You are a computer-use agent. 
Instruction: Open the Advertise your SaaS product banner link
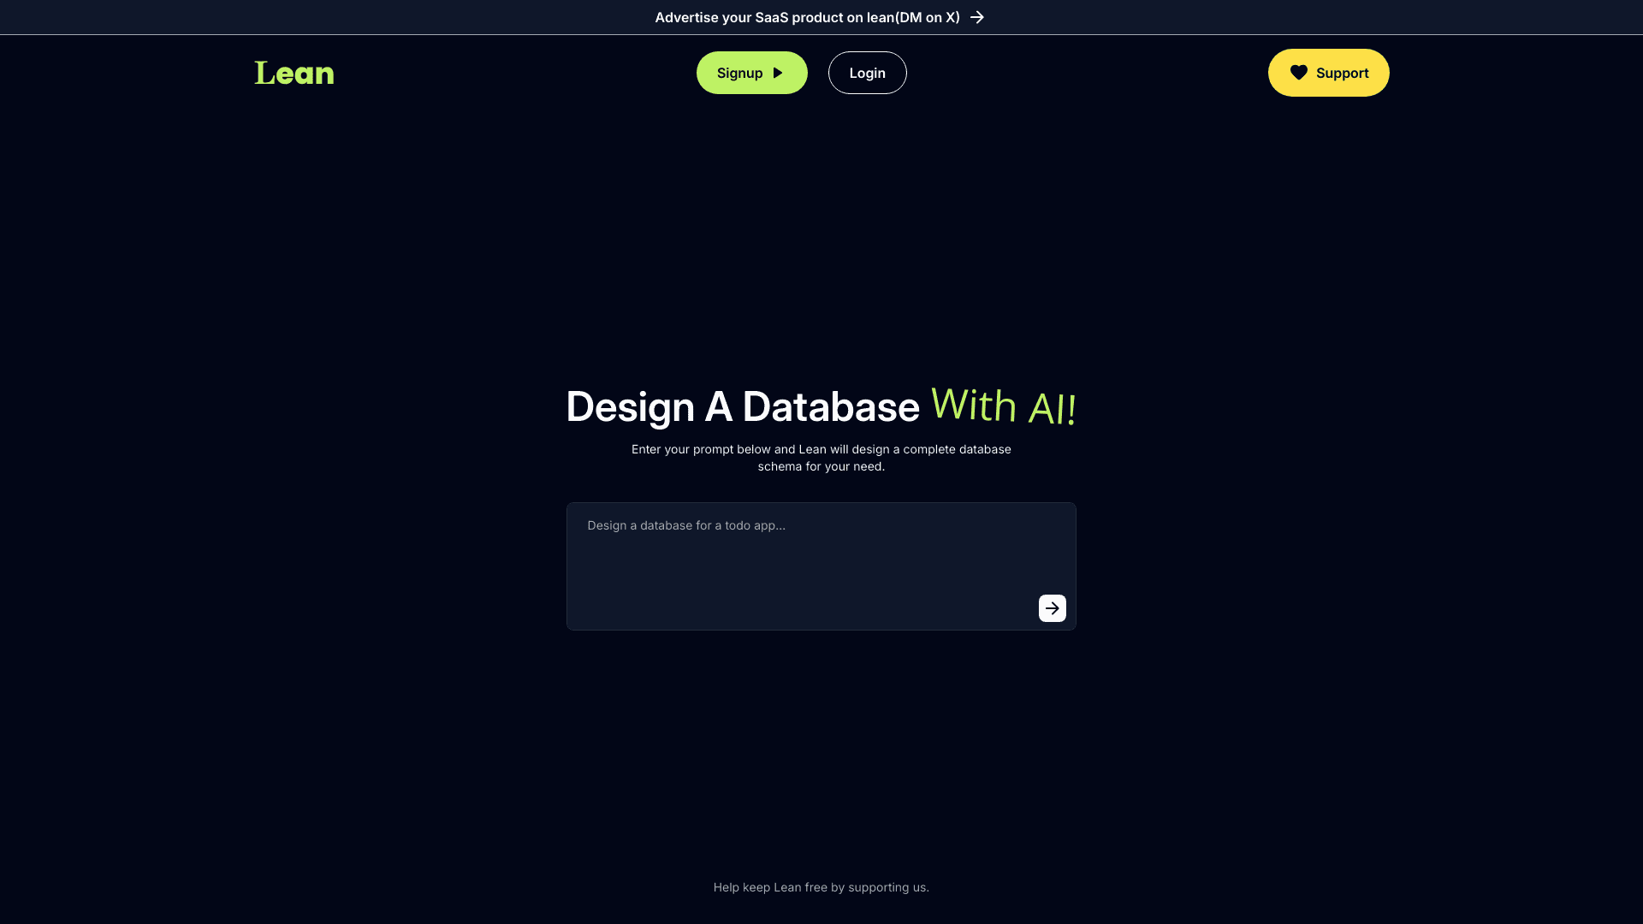point(807,17)
